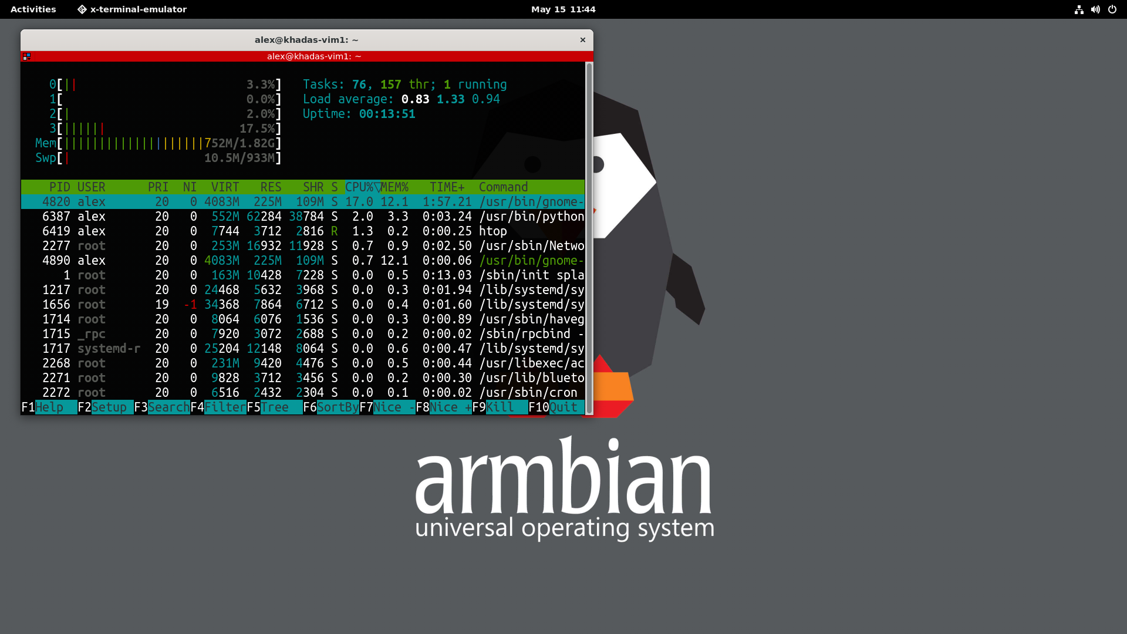
Task: Click the F4 Filter function key
Action: pos(218,407)
